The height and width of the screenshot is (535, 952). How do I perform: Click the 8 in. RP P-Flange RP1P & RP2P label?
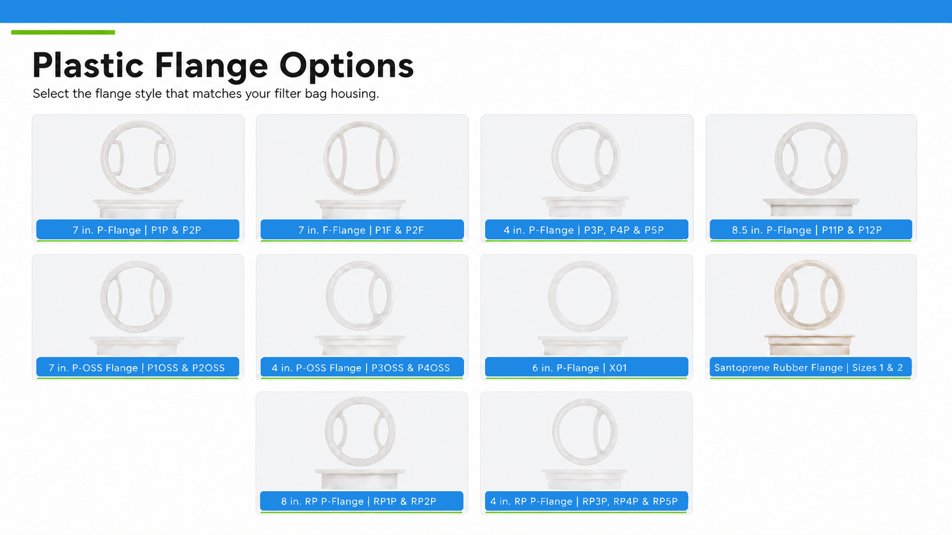click(362, 501)
